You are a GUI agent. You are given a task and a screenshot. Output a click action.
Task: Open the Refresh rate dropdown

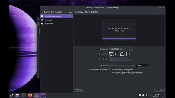coord(121,59)
